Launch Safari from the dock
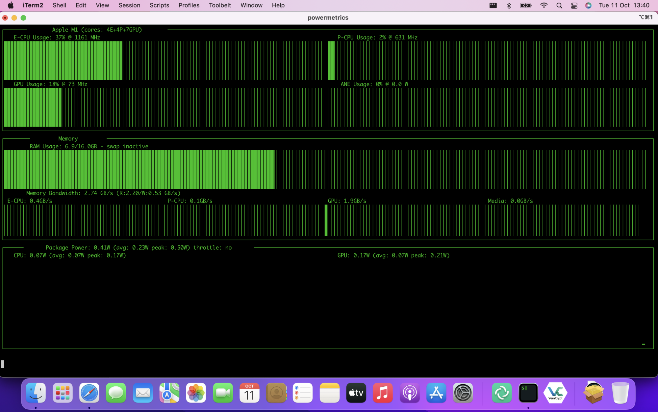 coord(89,393)
